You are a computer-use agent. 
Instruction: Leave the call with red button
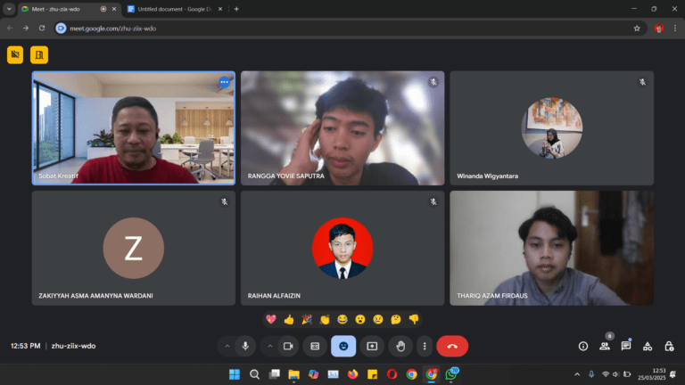tap(452, 346)
